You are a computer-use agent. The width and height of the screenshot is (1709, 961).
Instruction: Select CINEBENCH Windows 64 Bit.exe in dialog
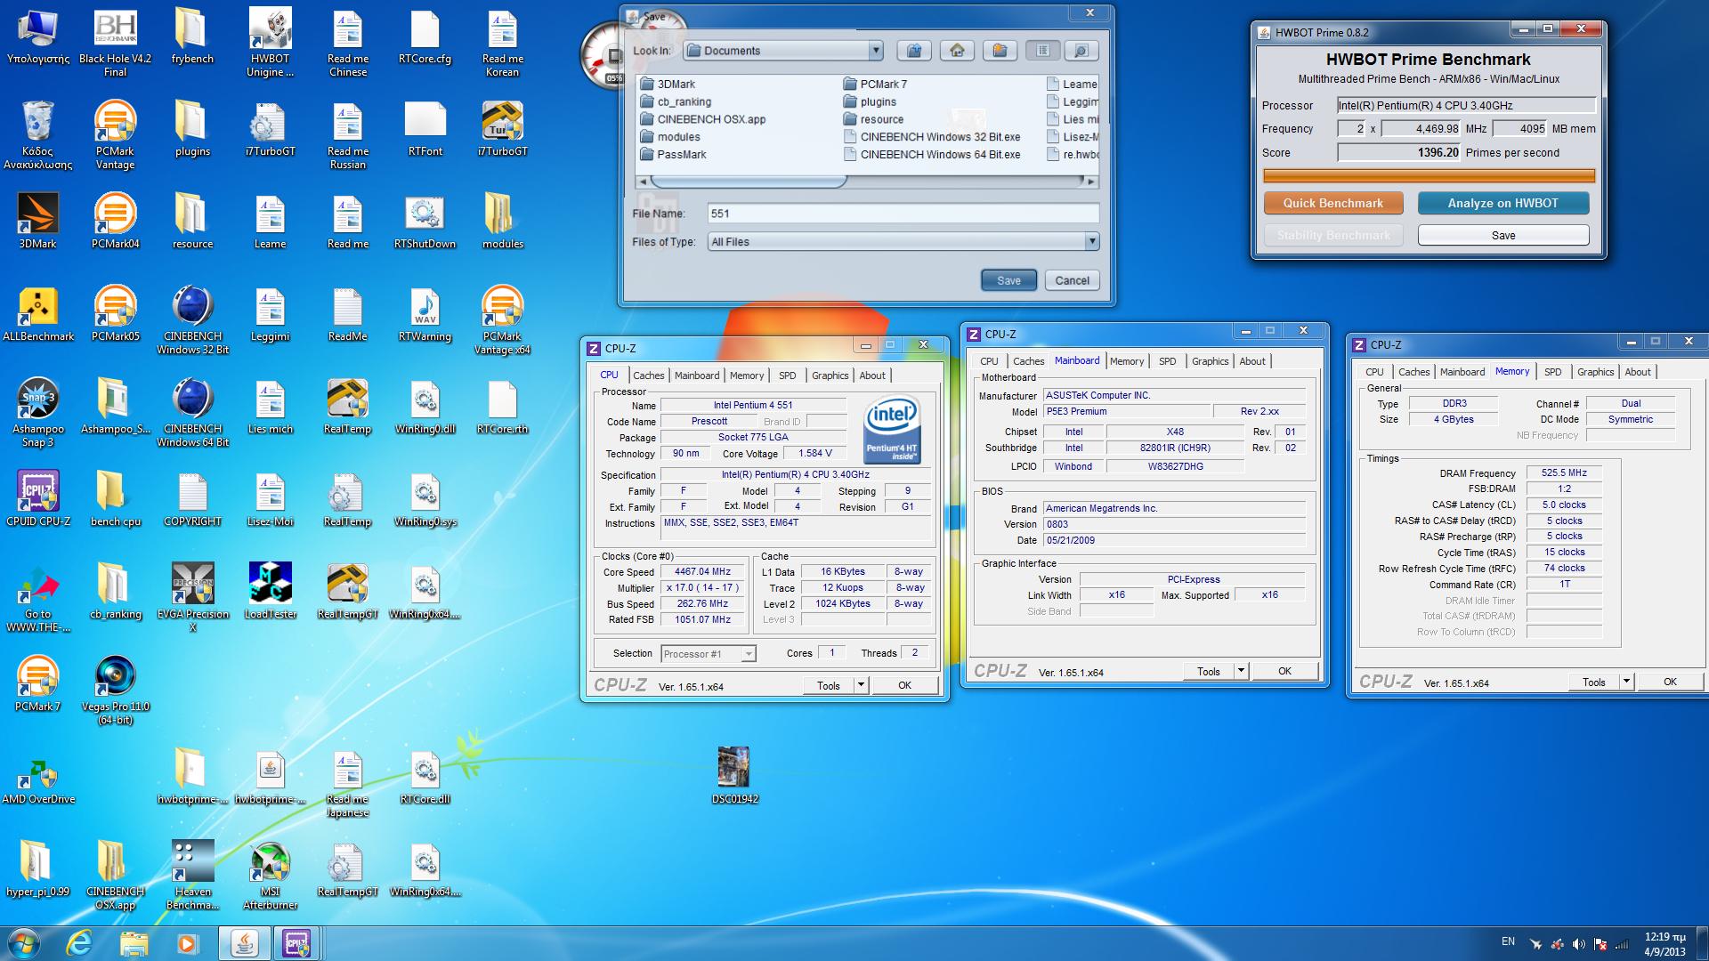(931, 154)
